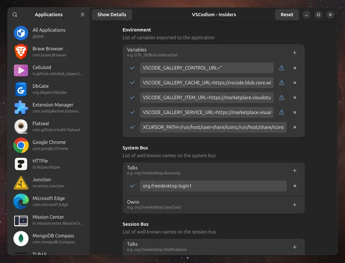Select the Extension Manager puzzle icon
The width and height of the screenshot is (345, 263).
(21, 108)
